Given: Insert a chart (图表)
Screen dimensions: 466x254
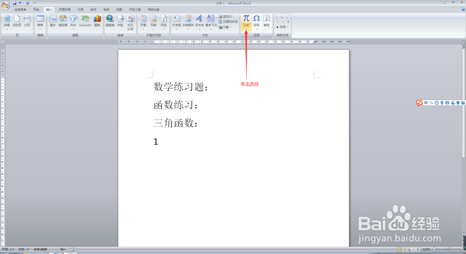Looking at the screenshot, I should pos(97,22).
